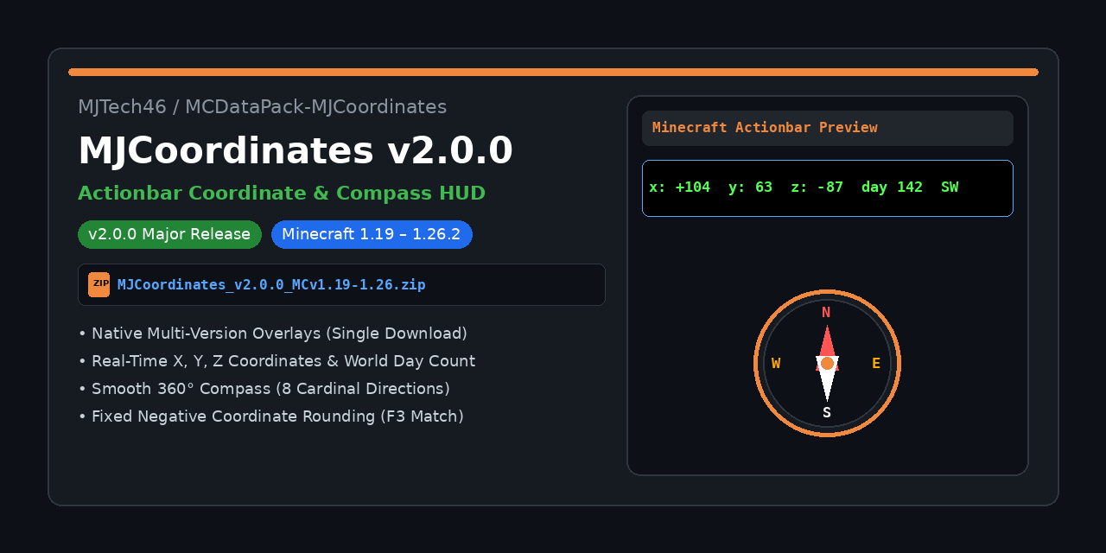Click the Smooth 360° Compass bullet
Screen dimensions: 1106x553
click(264, 389)
